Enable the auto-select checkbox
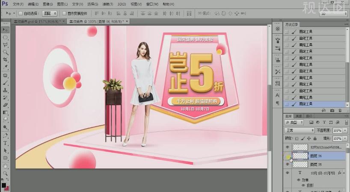350x192 pixels. [20, 14]
